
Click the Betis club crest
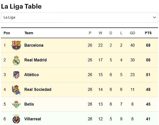coord(16,104)
